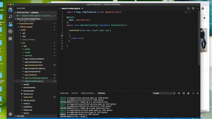
Task: Click the code minimap preview
Action: [188, 12]
